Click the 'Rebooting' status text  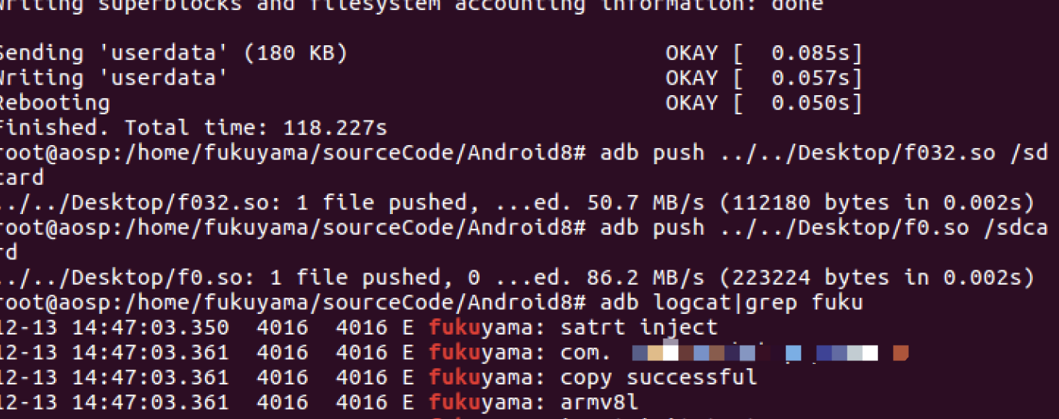[54, 103]
